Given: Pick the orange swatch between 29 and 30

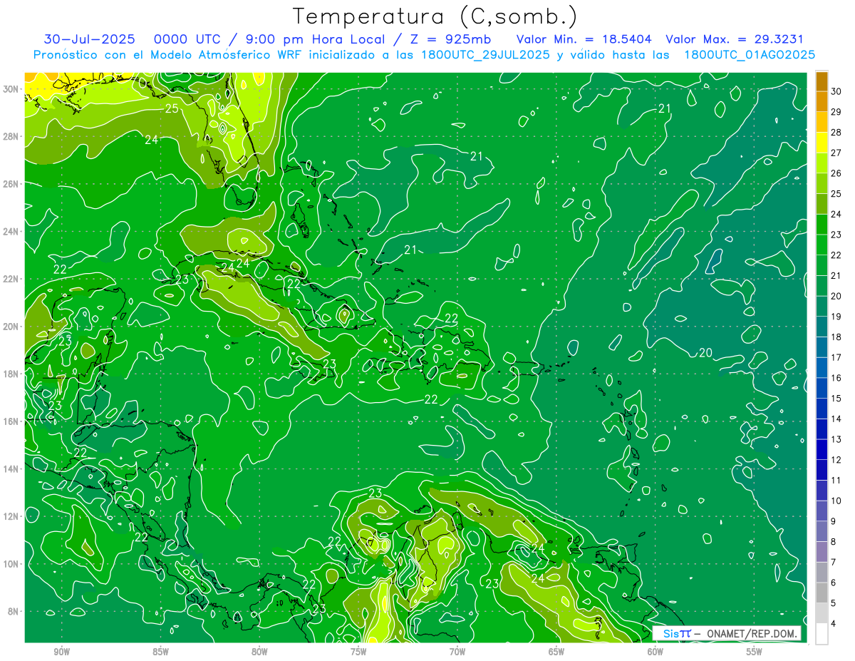Looking at the screenshot, I should [822, 102].
